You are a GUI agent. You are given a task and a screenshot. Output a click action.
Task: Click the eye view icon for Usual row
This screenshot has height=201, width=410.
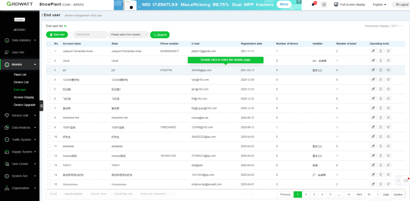point(388,61)
